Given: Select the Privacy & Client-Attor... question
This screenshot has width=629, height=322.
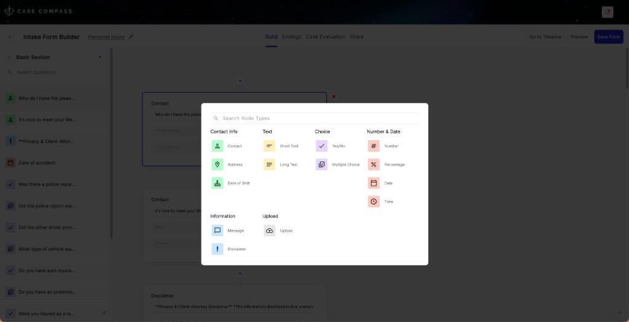Looking at the screenshot, I should tap(55, 141).
